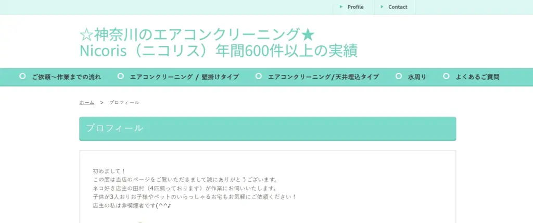Open the Contact link in top bar
Image resolution: width=533 pixels, height=223 pixels.
coord(398,7)
